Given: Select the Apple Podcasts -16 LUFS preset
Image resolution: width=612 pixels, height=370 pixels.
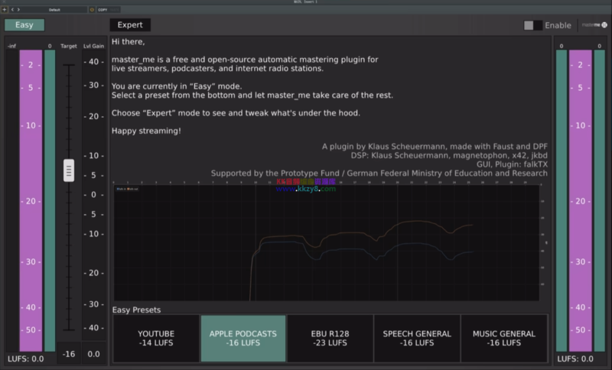Looking at the screenshot, I should [x=243, y=338].
